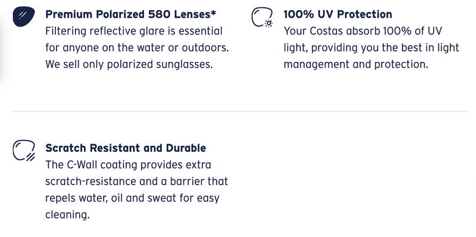Click the asterisk after 580 Lenses
The height and width of the screenshot is (237, 476).
click(x=214, y=12)
